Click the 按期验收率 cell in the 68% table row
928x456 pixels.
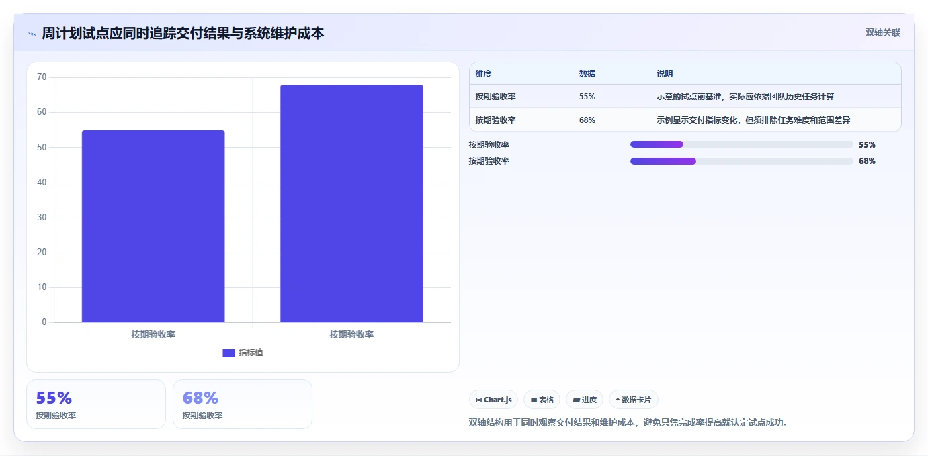coord(495,120)
